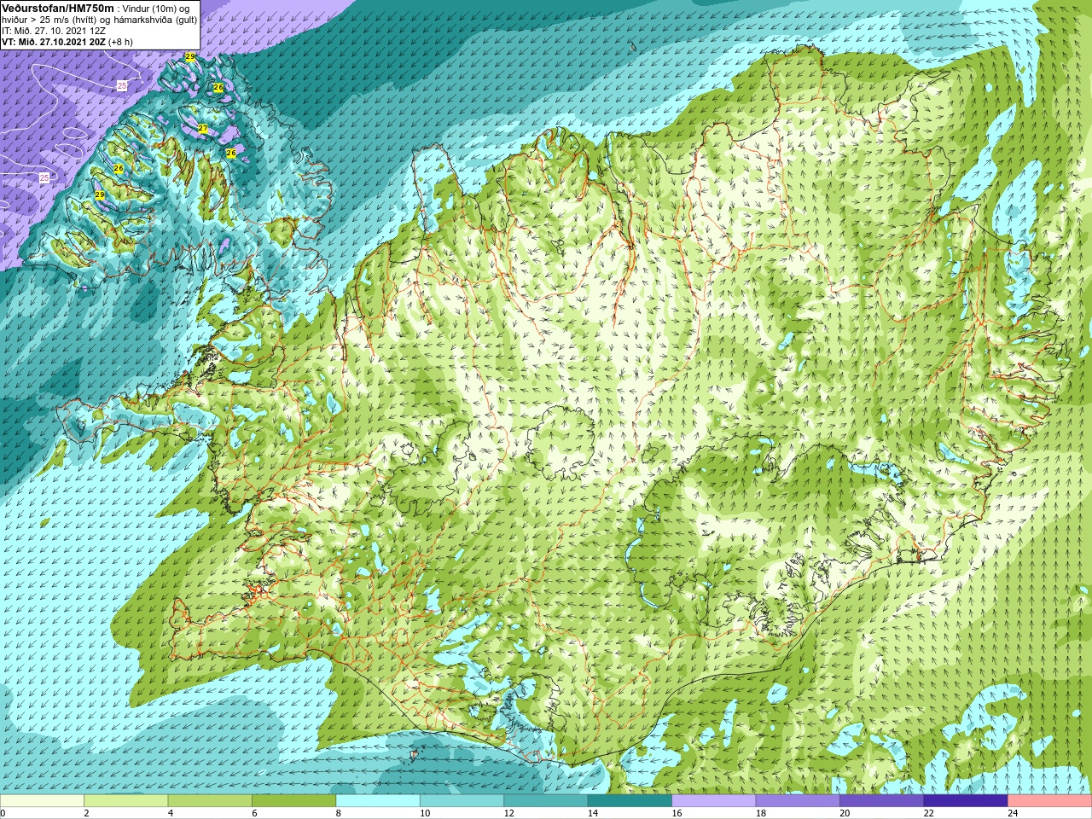
Task: Click the 'IT: Mið. 27. 10. 2021 12Z' line
Action: pos(54,31)
